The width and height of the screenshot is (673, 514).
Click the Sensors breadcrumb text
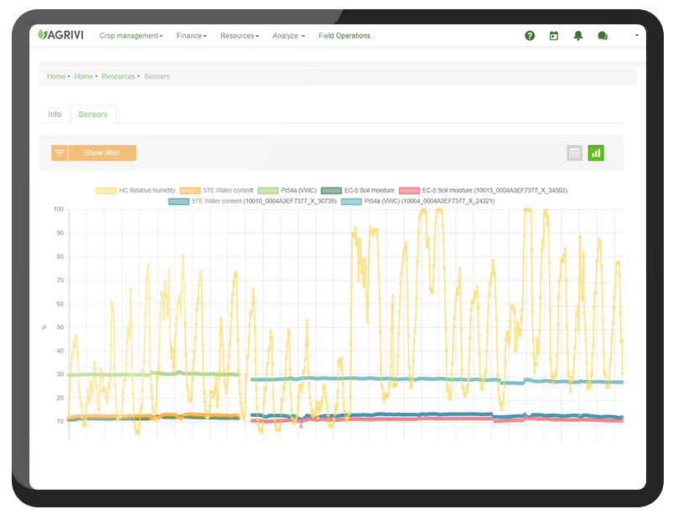point(157,76)
